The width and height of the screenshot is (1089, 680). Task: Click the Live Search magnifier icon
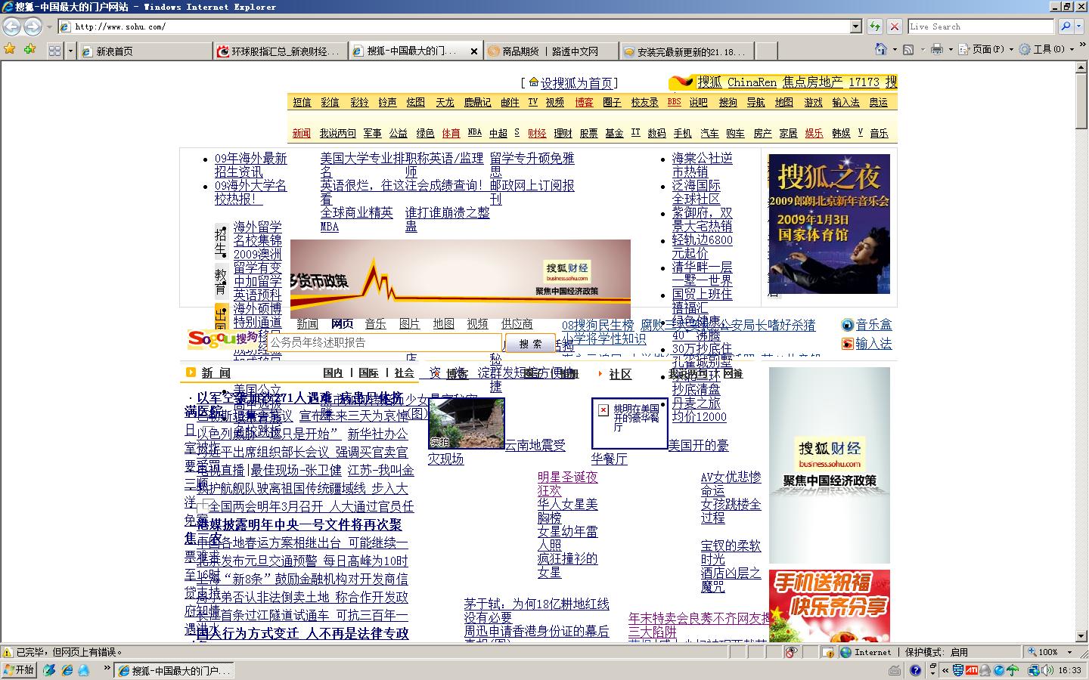[x=1065, y=26]
